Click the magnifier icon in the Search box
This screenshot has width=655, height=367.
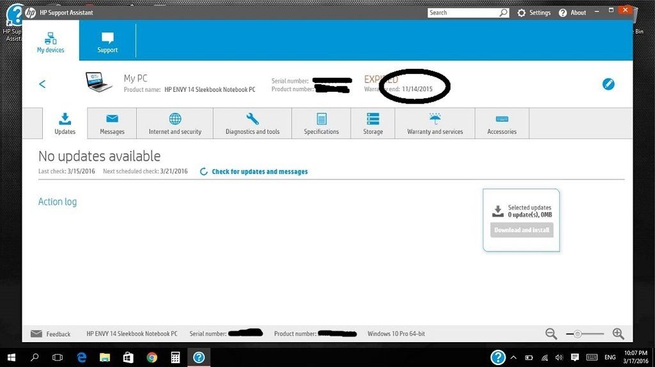(504, 13)
